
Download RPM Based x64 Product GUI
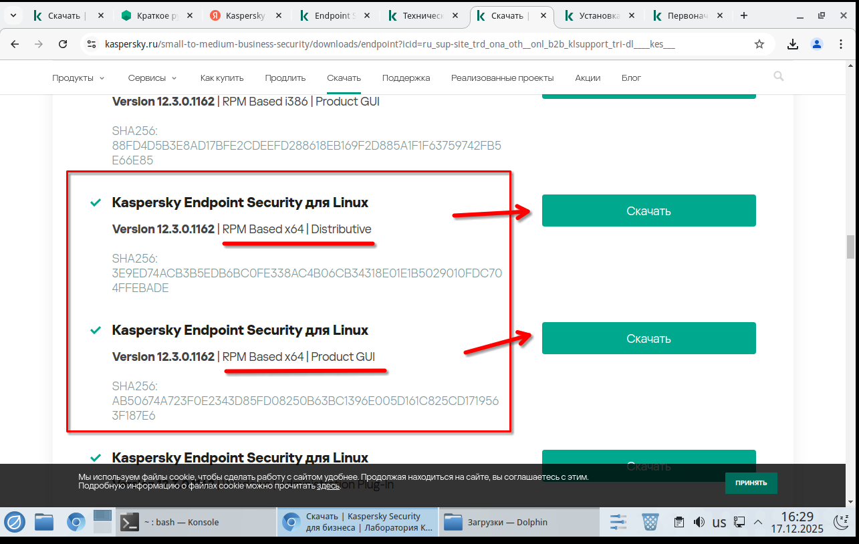click(x=648, y=339)
